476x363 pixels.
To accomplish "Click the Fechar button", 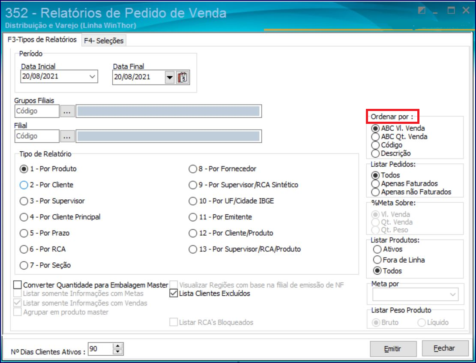I will coord(444,348).
